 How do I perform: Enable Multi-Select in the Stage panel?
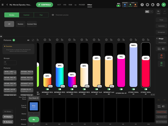[x=163, y=49]
